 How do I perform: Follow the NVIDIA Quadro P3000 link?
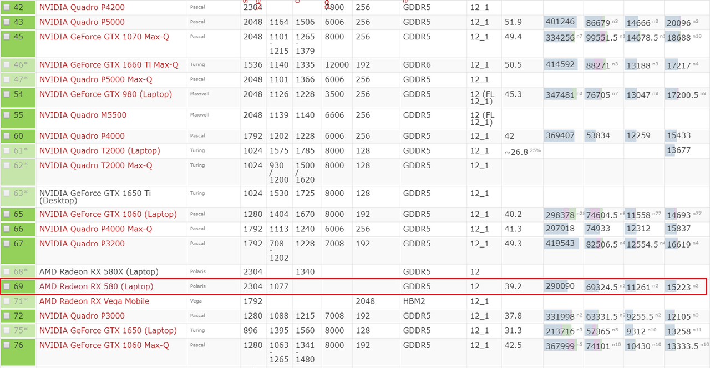coord(82,316)
